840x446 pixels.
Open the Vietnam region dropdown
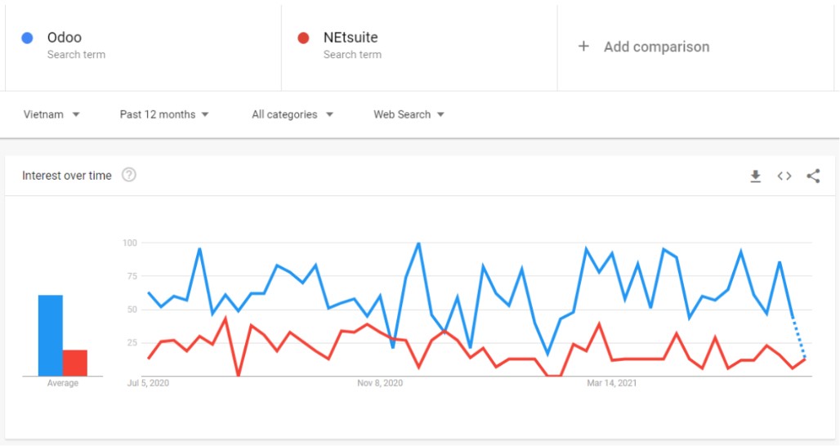pyautogui.click(x=51, y=114)
